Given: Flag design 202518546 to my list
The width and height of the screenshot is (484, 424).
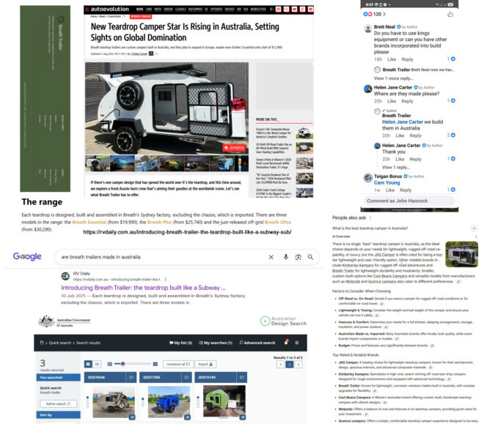Looking at the screenshot, I should (x=131, y=377).
